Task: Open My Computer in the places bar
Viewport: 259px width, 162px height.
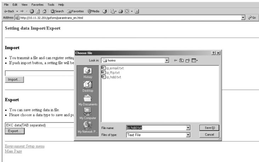Action: pyautogui.click(x=88, y=113)
